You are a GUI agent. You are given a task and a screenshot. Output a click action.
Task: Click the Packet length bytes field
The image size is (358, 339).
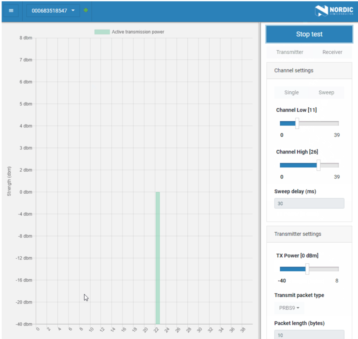click(x=309, y=335)
